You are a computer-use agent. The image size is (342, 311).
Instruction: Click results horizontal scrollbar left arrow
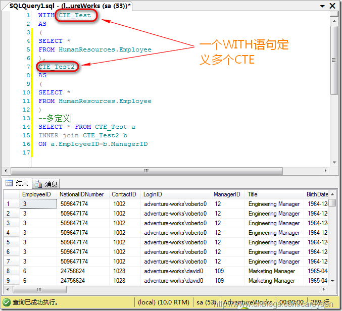pyautogui.click(x=7, y=290)
